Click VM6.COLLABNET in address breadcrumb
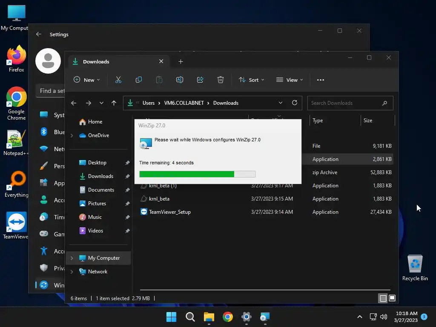This screenshot has width=436, height=327. point(184,103)
